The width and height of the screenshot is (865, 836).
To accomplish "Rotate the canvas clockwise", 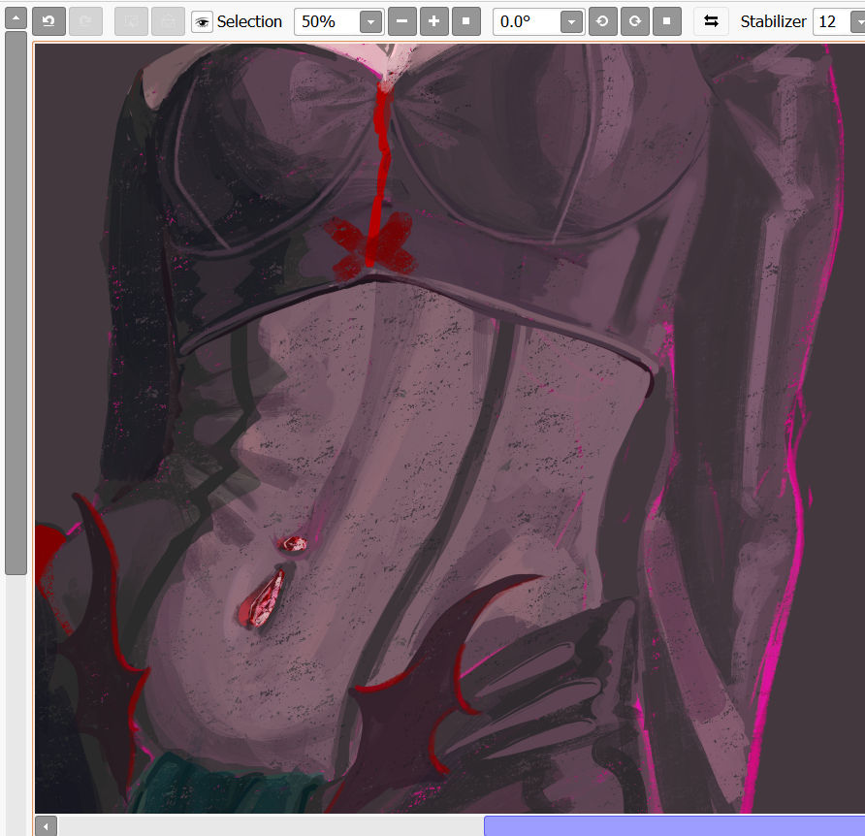I will coord(635,21).
